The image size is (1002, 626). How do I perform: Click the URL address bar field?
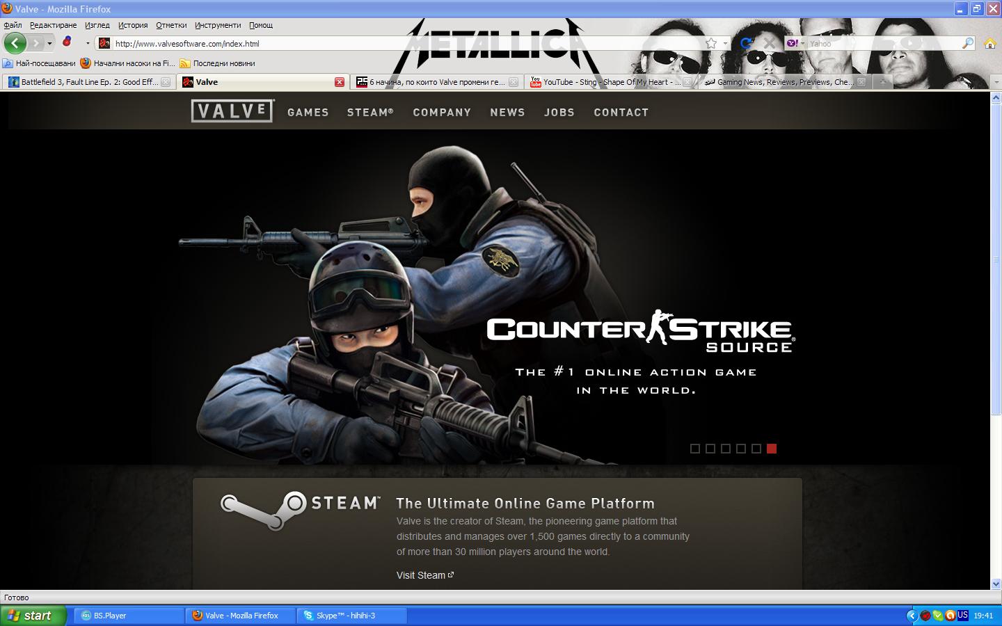point(404,43)
